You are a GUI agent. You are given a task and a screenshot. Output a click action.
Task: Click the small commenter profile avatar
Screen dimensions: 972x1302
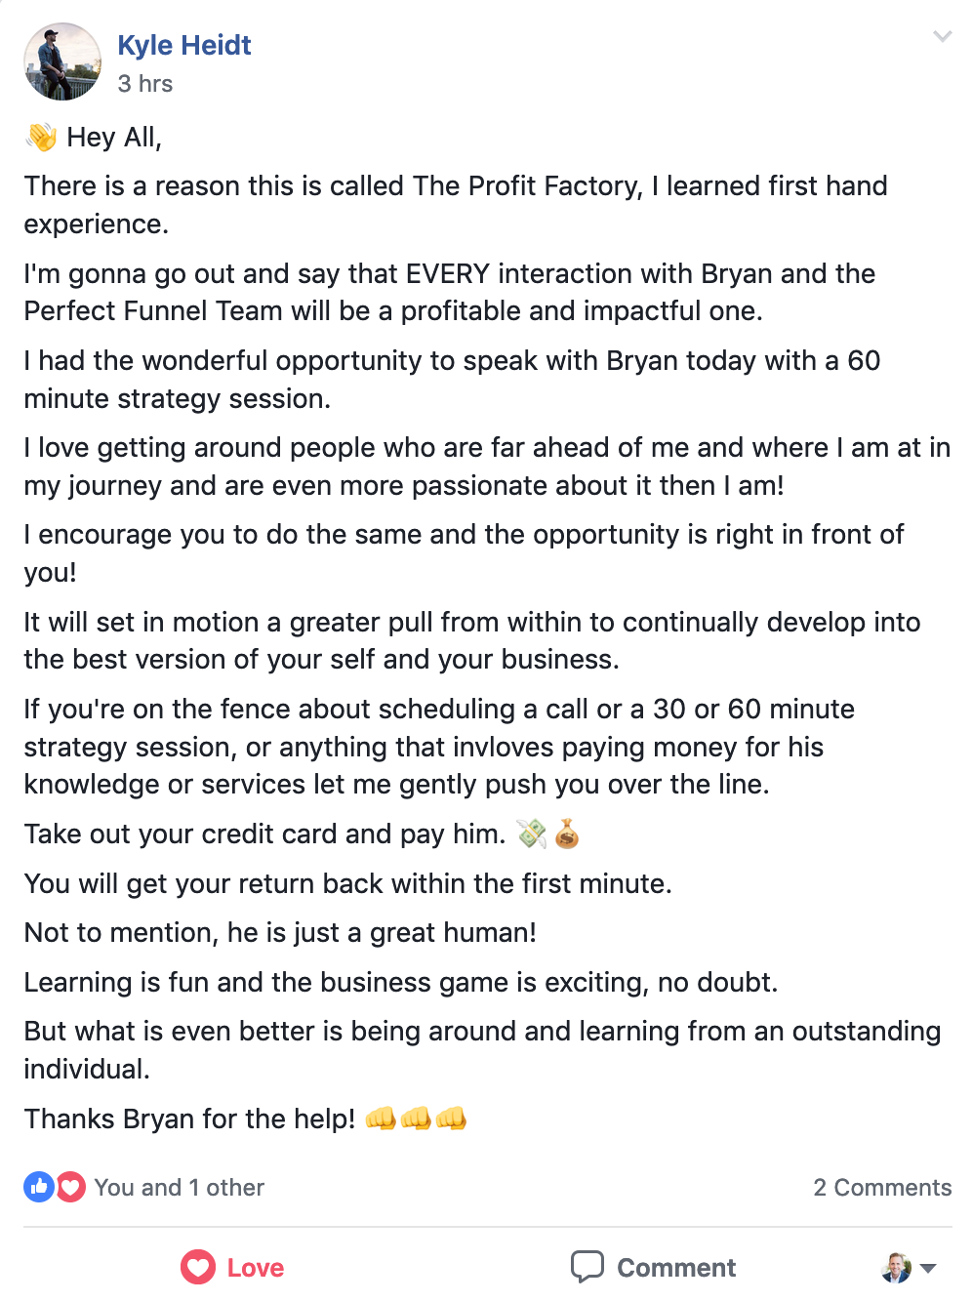pos(896,1267)
